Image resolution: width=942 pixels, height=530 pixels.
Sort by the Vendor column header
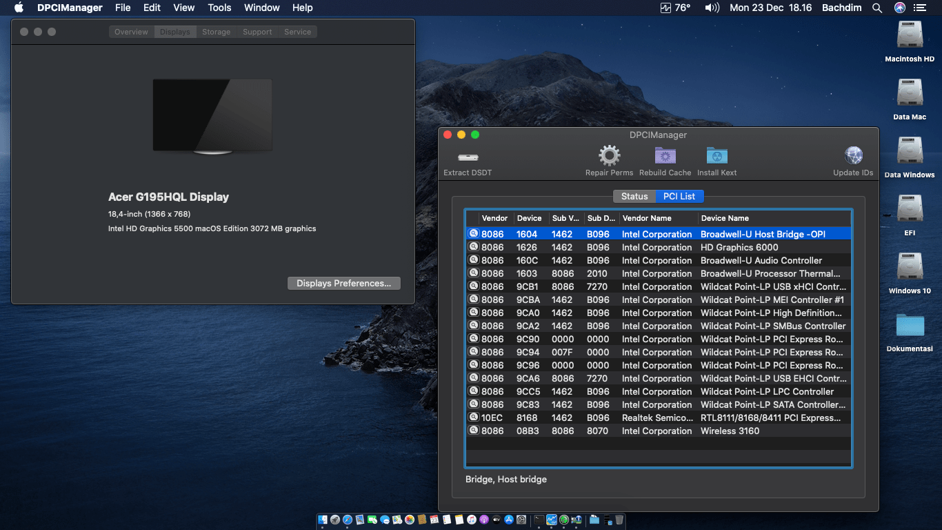tap(494, 218)
